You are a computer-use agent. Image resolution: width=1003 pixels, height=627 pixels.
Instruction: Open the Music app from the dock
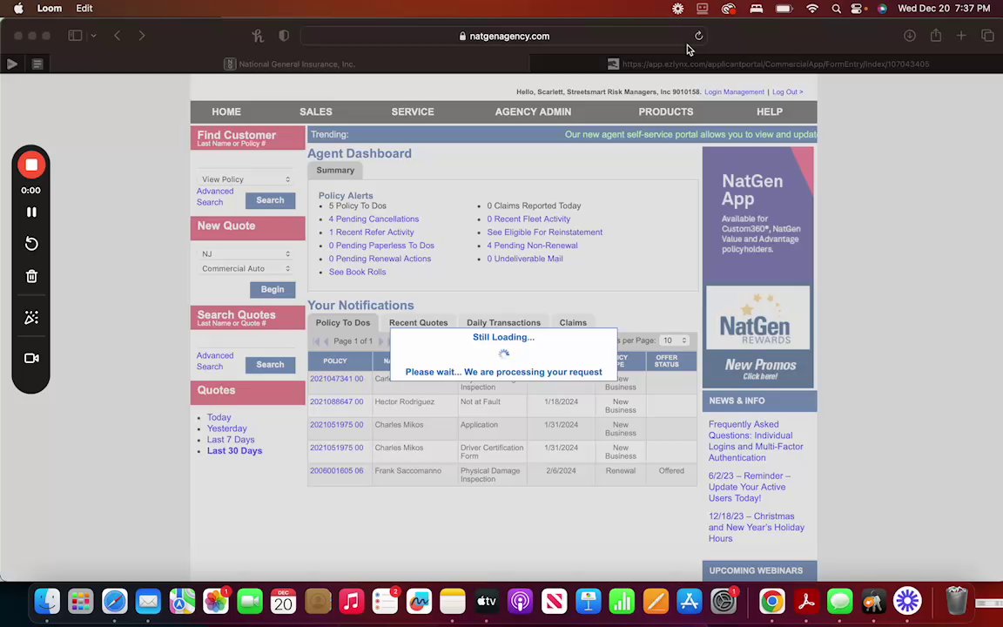pyautogui.click(x=351, y=602)
